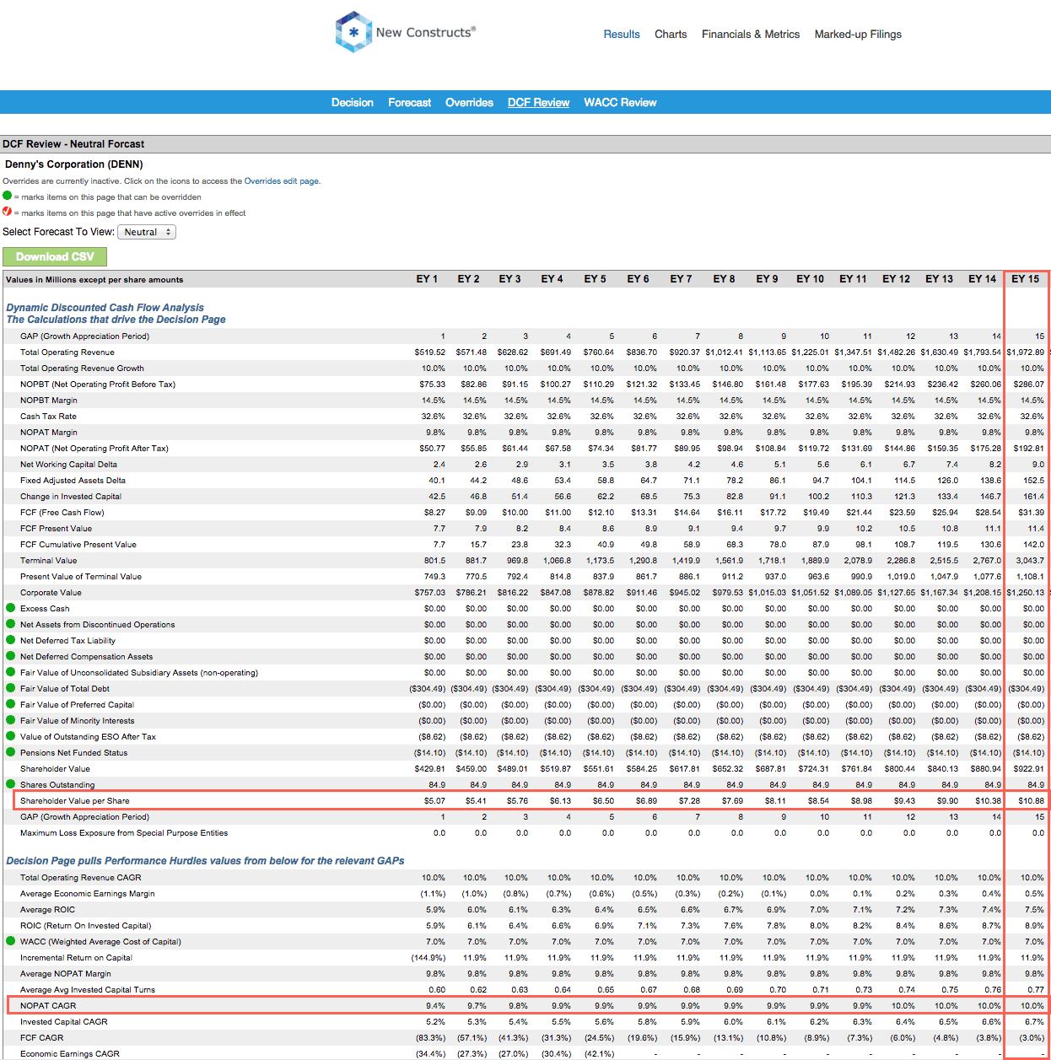
Task: Click the $1,972.89 Total Operating Revenue value
Action: (x=1025, y=352)
